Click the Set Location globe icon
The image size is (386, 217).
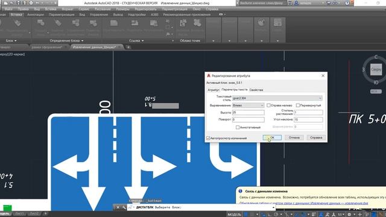[261, 23]
